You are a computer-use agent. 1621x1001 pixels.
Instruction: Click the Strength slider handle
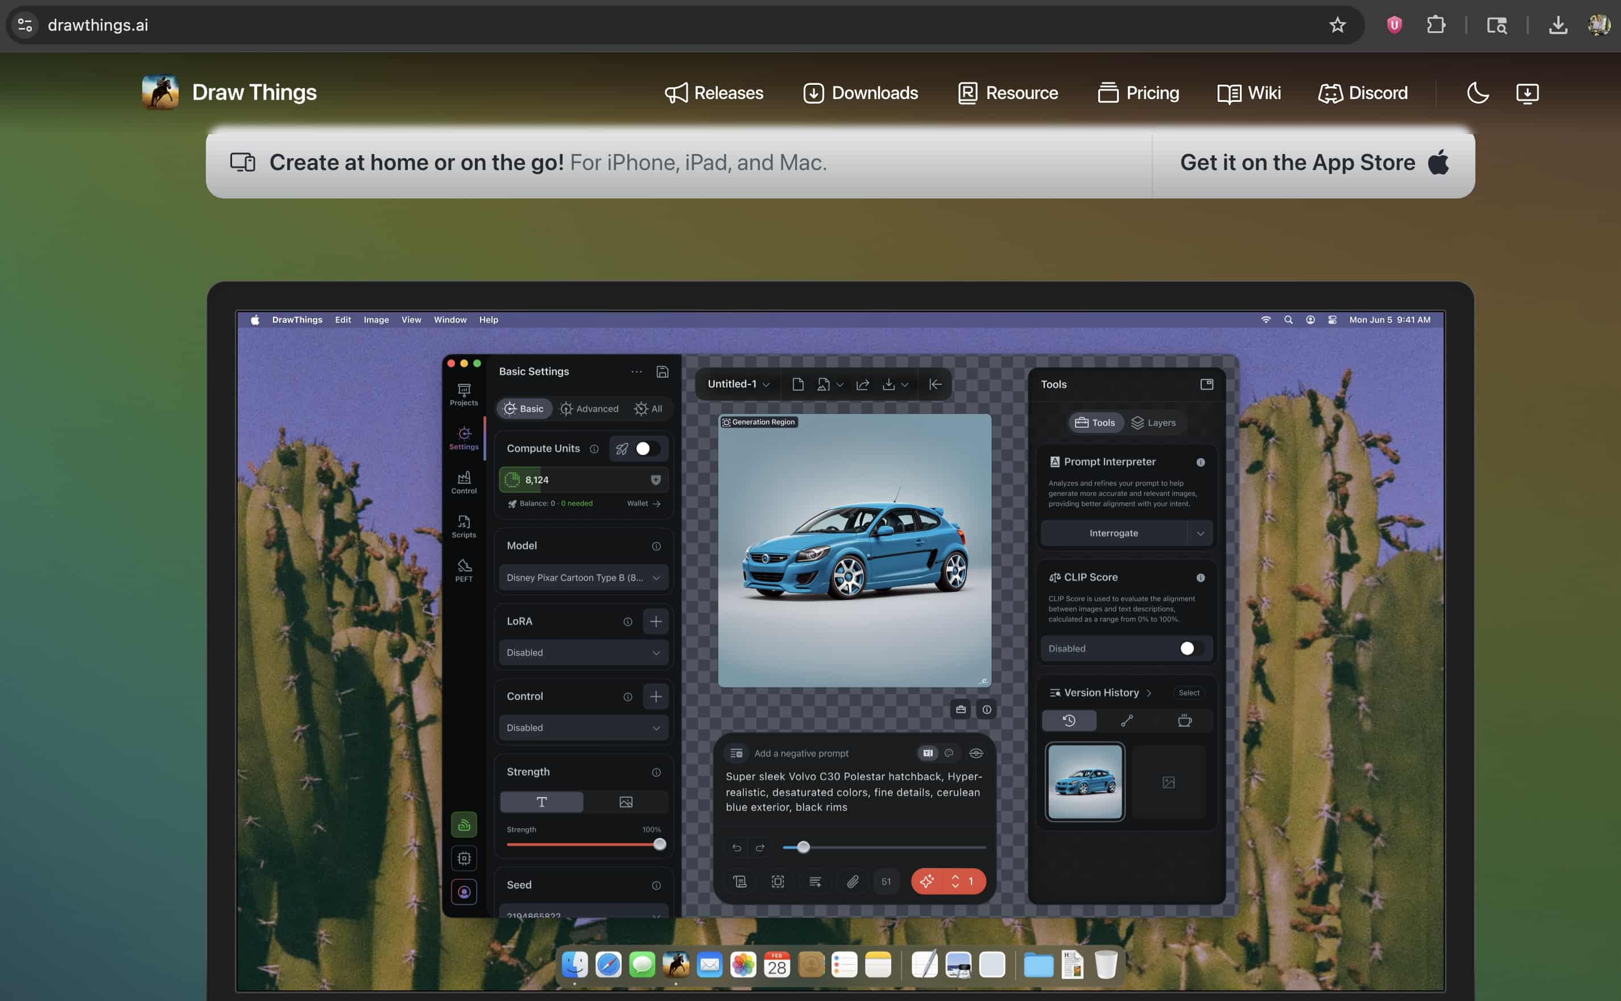click(x=659, y=845)
